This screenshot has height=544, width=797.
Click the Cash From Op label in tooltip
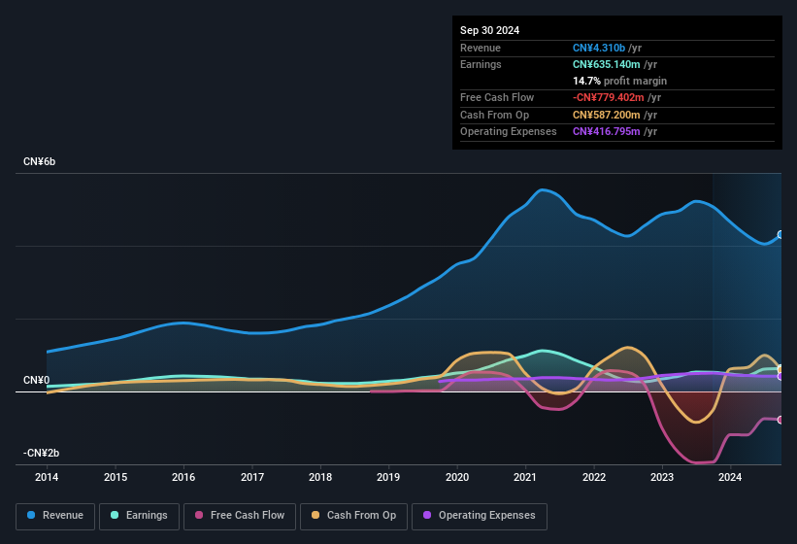(x=494, y=115)
